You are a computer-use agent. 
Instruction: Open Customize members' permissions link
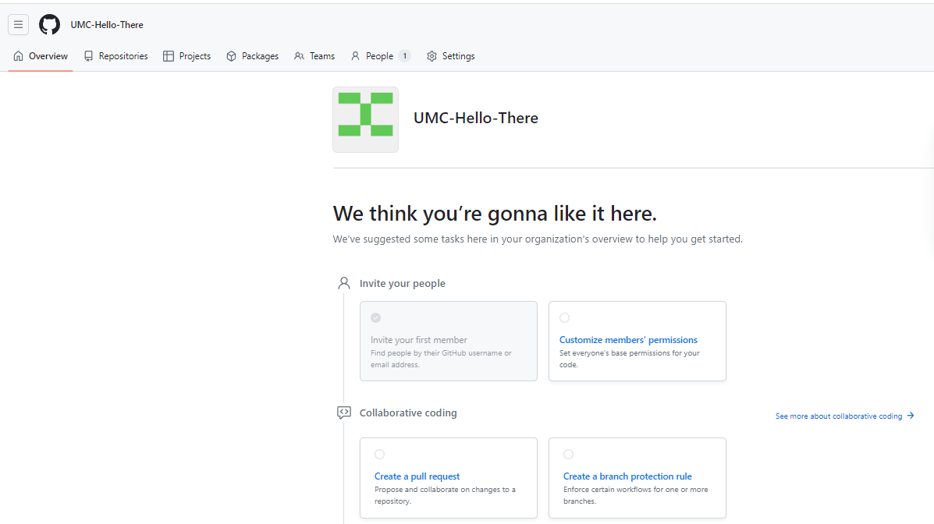pos(628,340)
